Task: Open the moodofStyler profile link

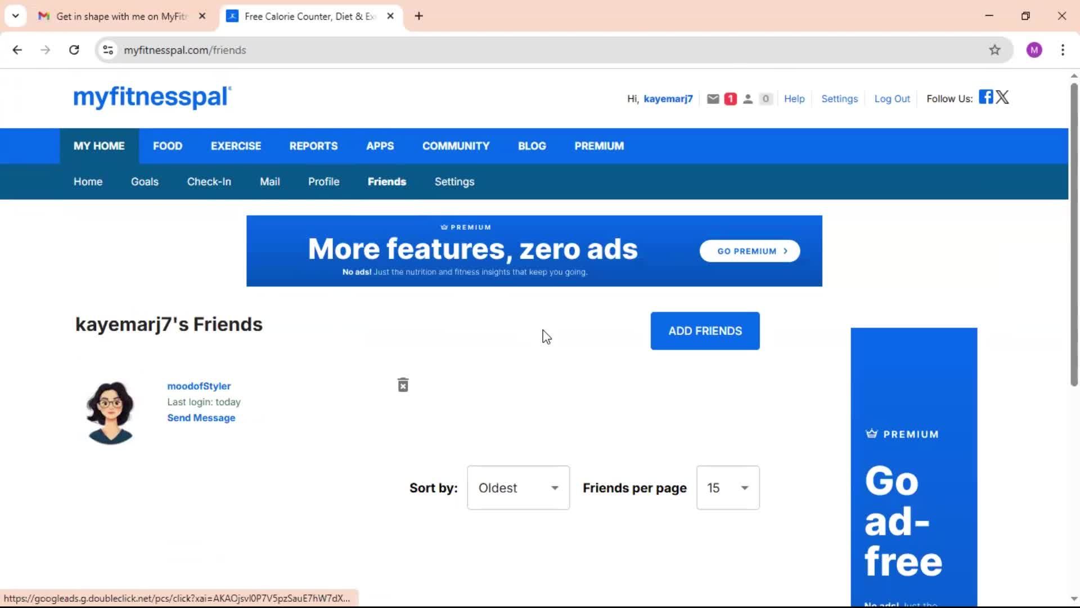Action: (x=199, y=386)
